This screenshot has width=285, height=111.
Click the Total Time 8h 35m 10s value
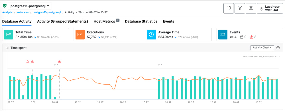point(24,37)
